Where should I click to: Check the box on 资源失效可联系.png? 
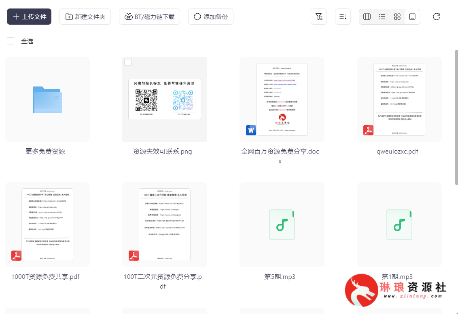[128, 63]
